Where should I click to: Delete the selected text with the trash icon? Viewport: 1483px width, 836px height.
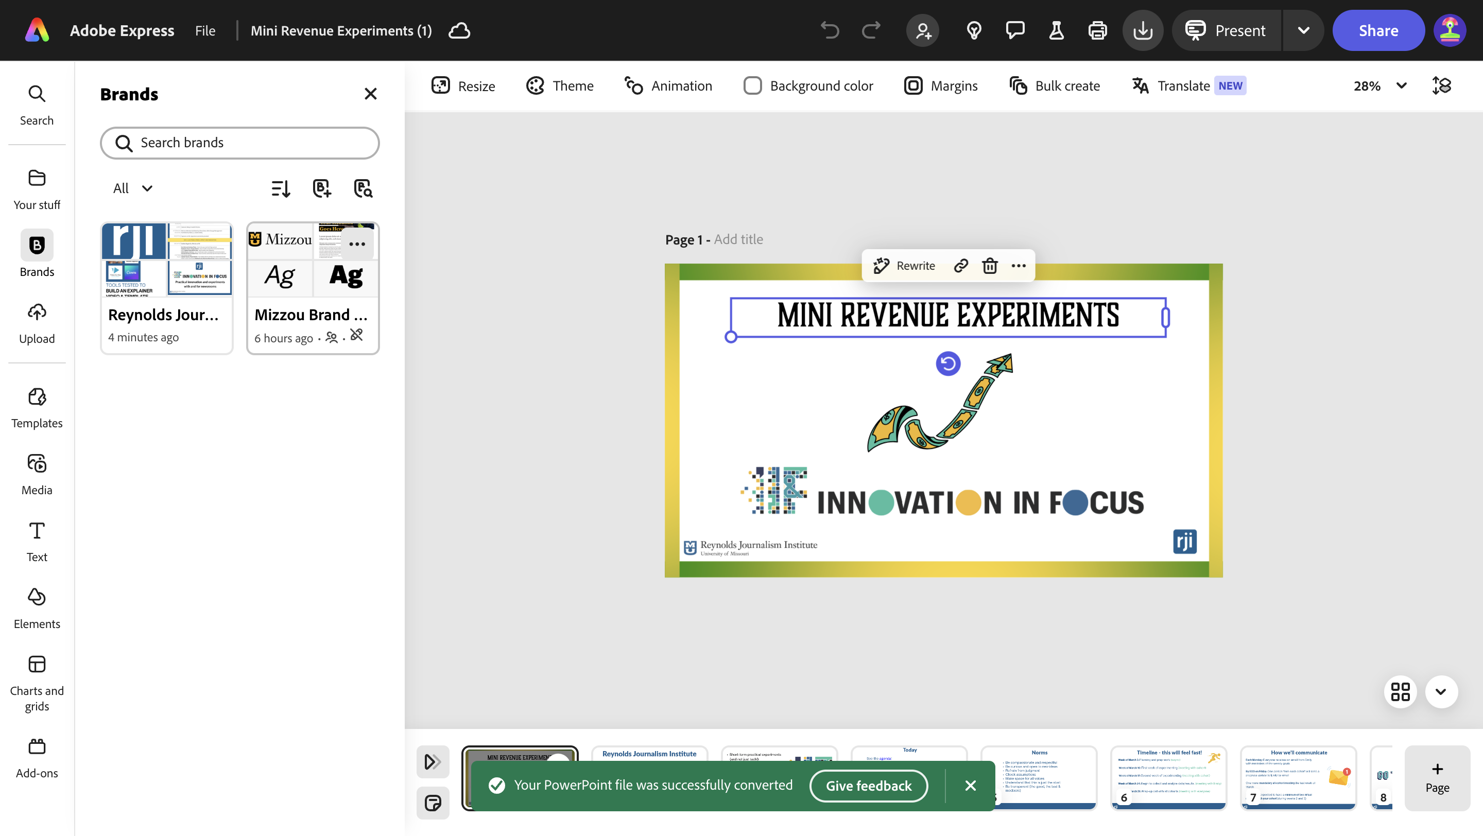pyautogui.click(x=990, y=266)
